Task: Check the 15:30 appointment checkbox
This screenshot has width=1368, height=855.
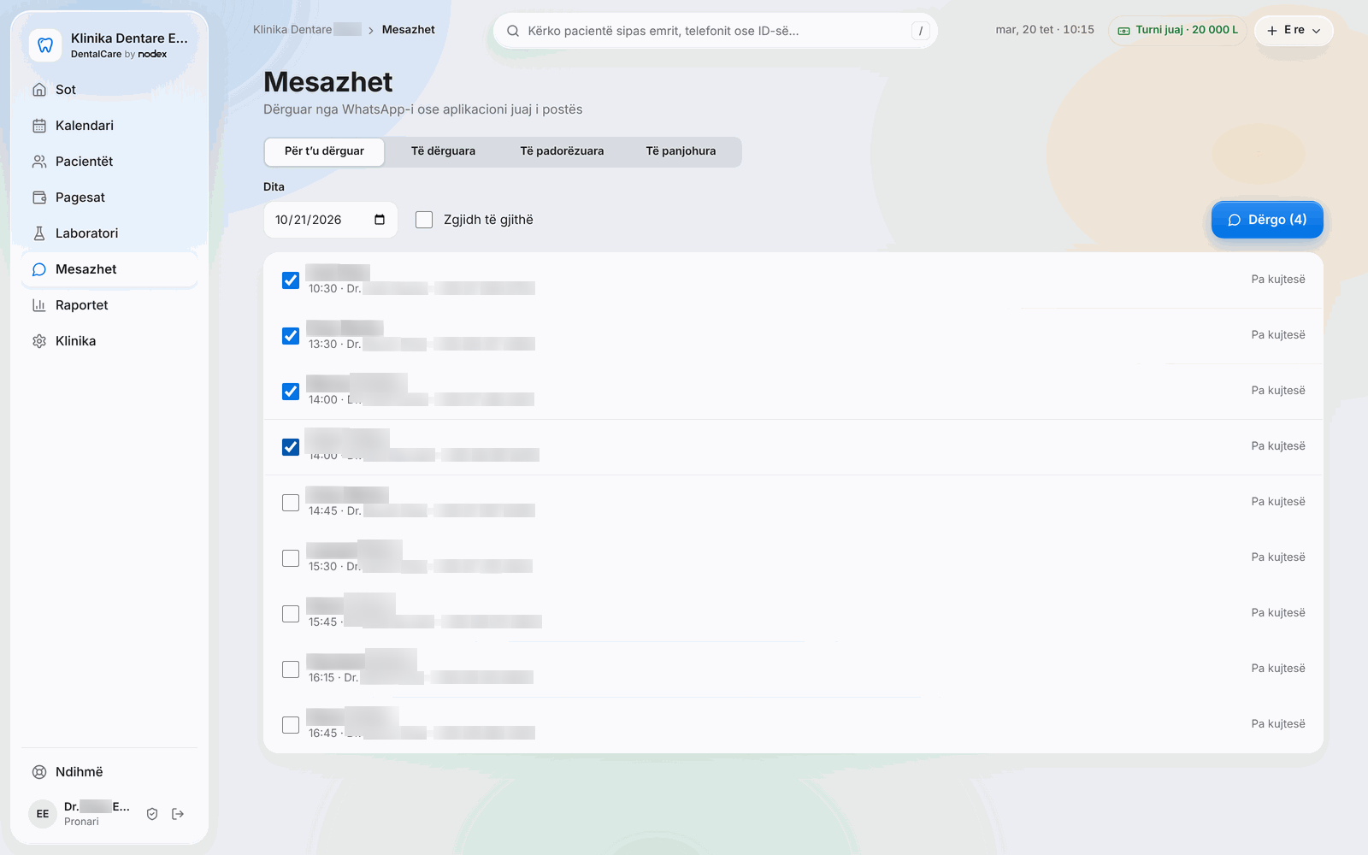Action: pos(291,558)
